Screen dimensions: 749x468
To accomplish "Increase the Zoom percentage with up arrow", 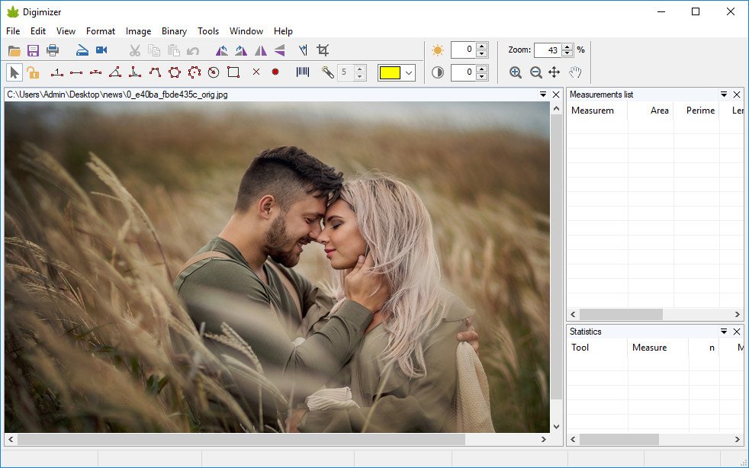I will (x=567, y=46).
